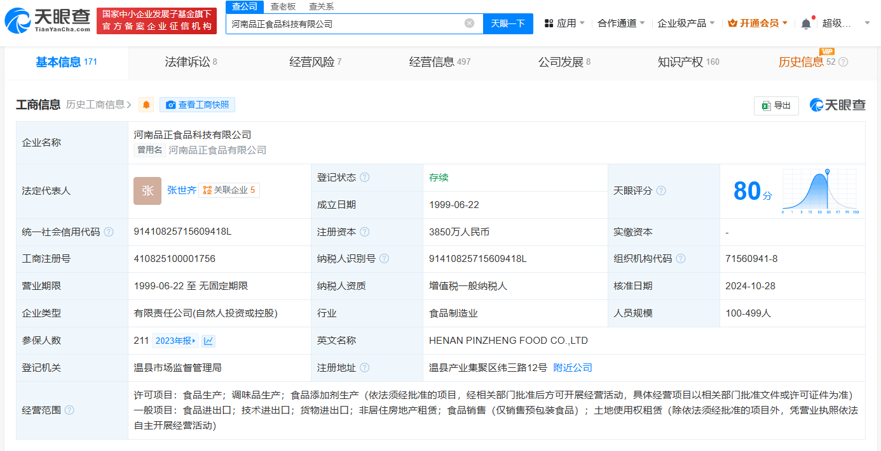Viewport: 881px width, 451px height.
Task: Click the 天眼一下 search button
Action: tap(508, 23)
